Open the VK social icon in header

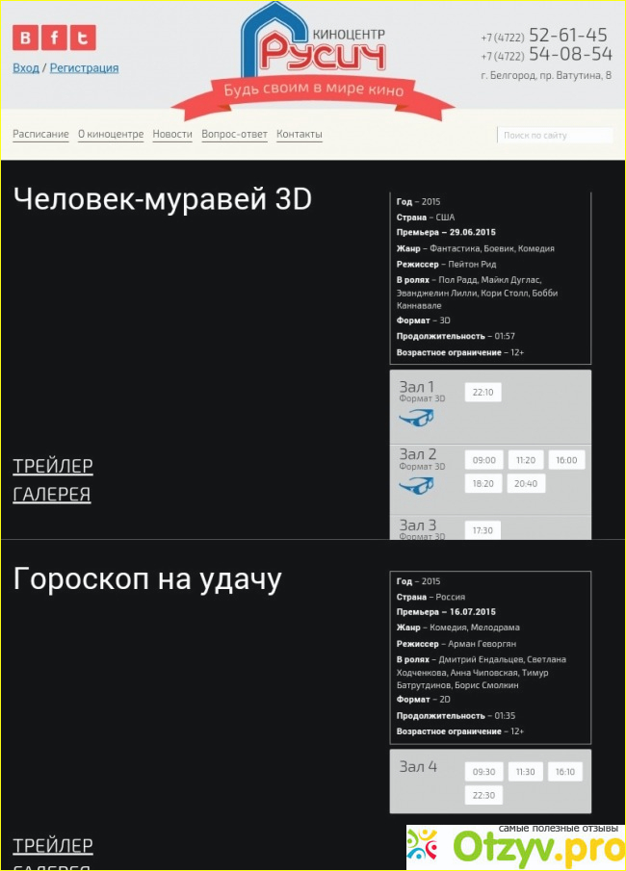pos(25,38)
